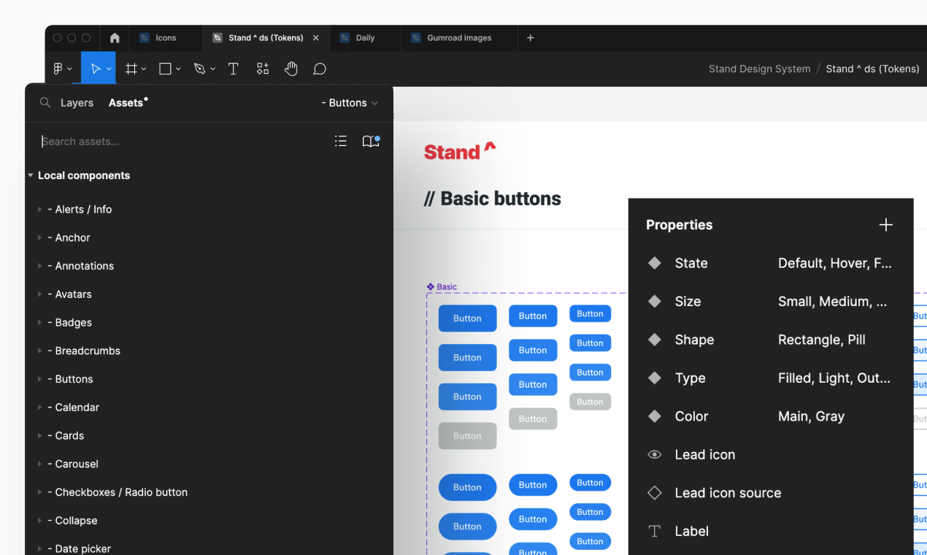Viewport: 927px width, 555px height.
Task: Expand the - Anchor group
Action: [x=40, y=238]
